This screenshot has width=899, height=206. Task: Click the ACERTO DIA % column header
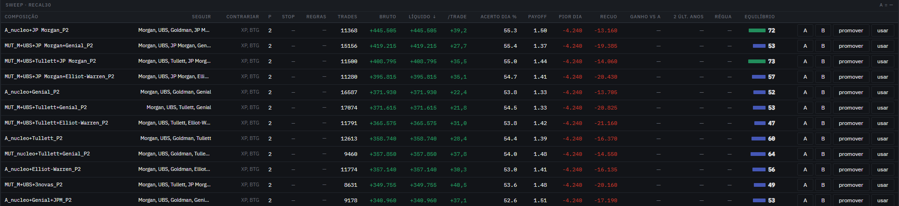point(498,17)
